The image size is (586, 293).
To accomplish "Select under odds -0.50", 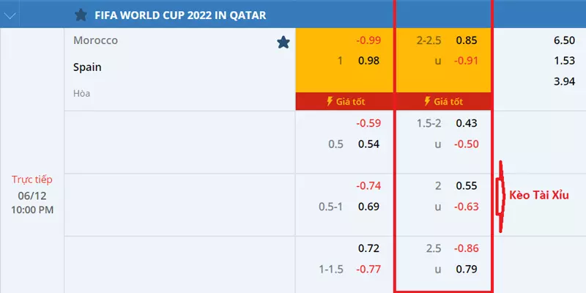I will click(x=466, y=144).
